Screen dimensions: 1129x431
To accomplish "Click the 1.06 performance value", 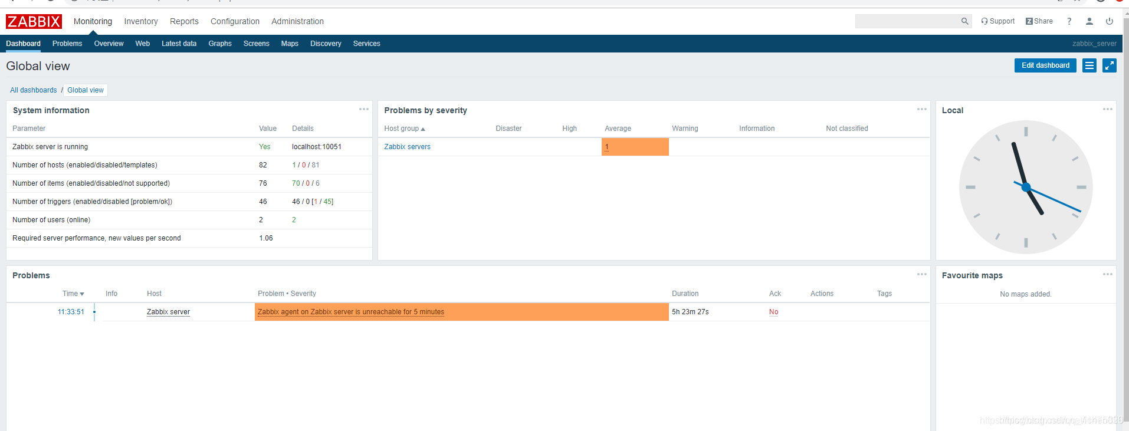I will pos(266,238).
